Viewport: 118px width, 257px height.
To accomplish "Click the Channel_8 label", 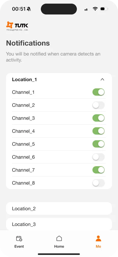I will tap(23, 183).
